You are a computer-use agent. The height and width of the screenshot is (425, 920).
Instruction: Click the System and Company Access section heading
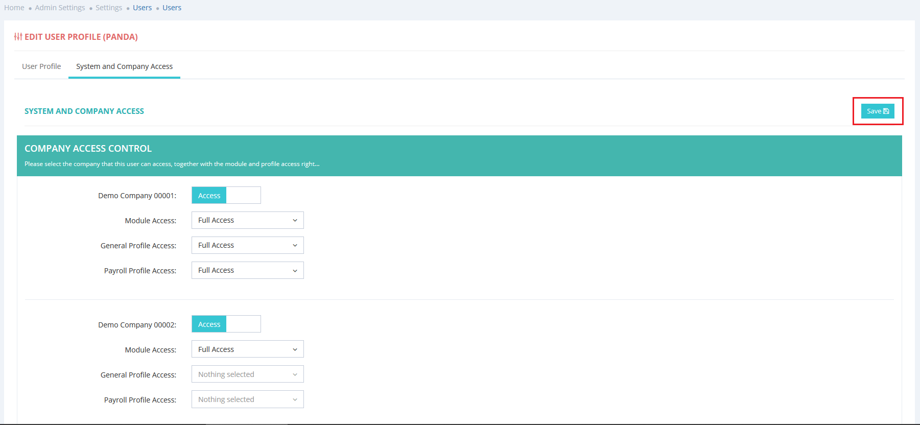(84, 111)
